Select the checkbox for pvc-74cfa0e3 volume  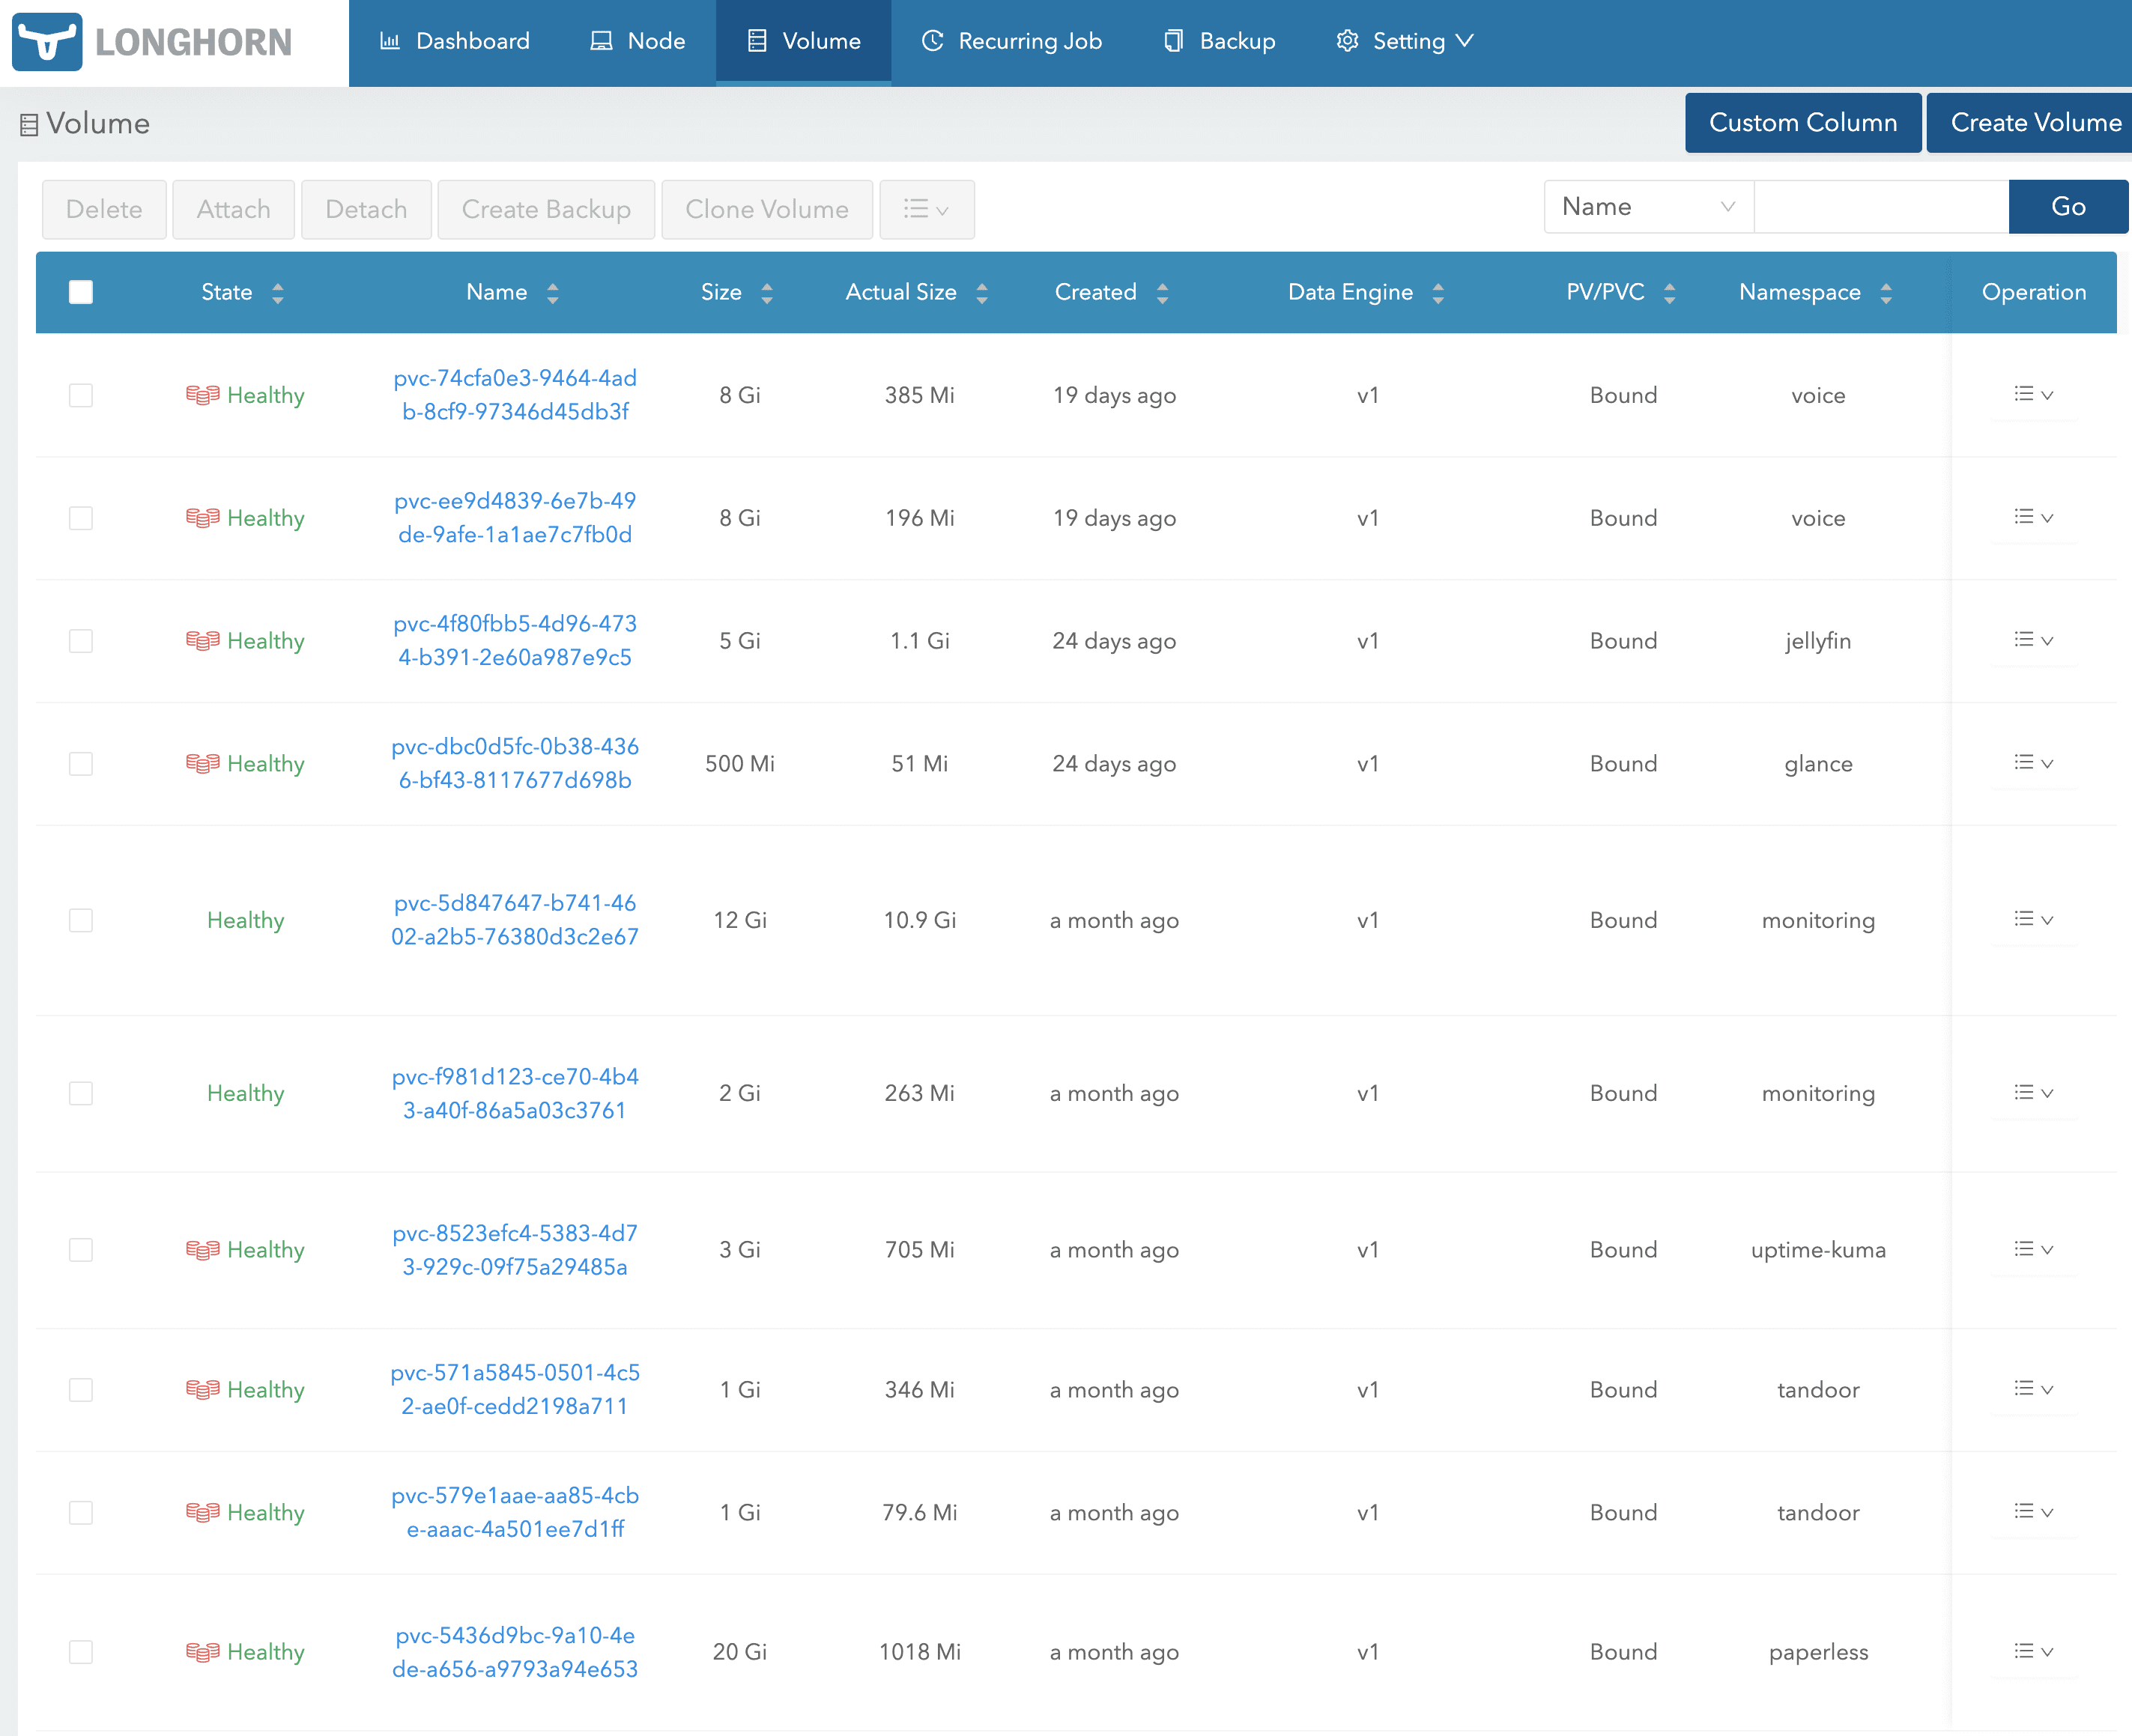[81, 395]
